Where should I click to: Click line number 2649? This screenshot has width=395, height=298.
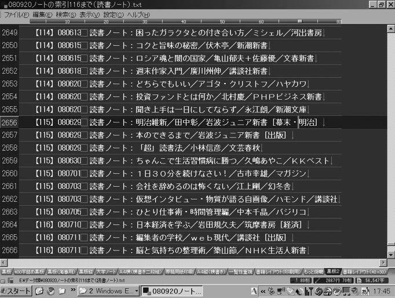point(10,33)
